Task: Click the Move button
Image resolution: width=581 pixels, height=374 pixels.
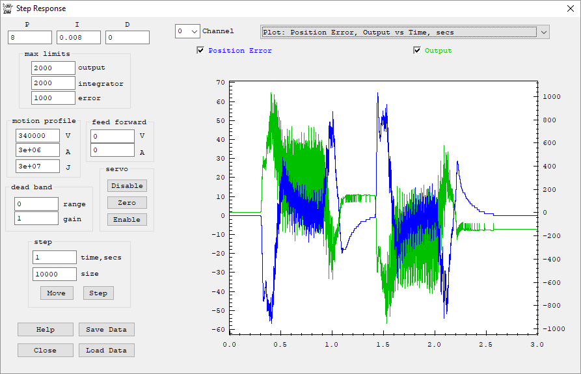Action: point(57,293)
